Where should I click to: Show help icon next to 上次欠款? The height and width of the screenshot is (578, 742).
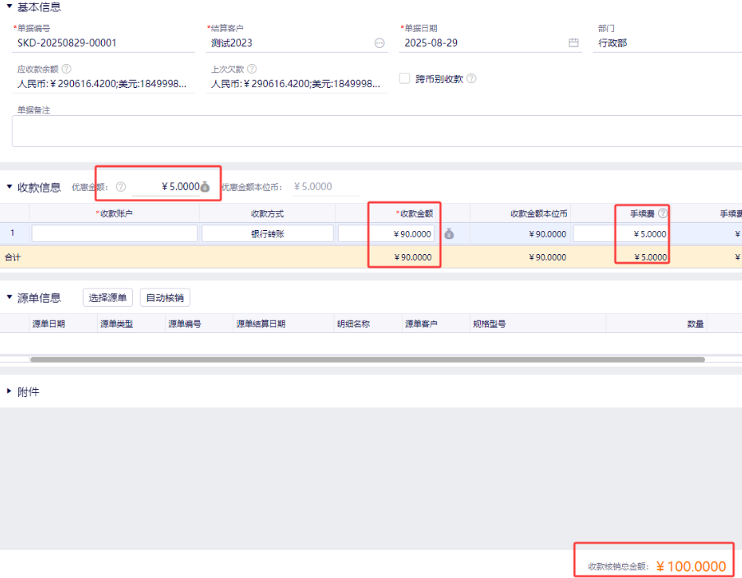251,68
